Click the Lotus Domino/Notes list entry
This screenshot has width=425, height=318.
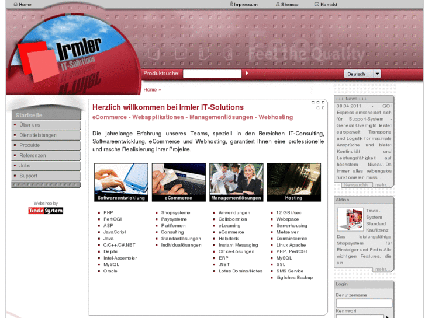240,271
